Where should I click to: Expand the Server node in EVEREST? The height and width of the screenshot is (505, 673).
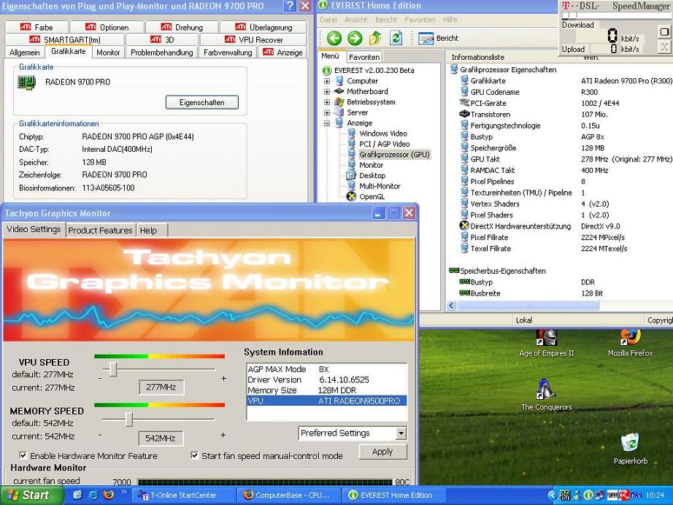[x=327, y=113]
